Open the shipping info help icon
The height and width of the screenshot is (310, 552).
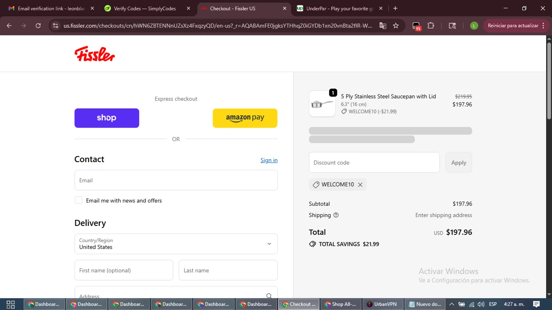point(336,215)
